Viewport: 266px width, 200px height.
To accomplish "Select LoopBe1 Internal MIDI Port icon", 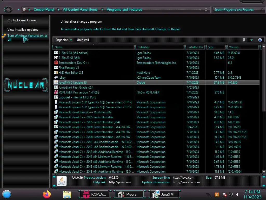I will click(x=56, y=97).
